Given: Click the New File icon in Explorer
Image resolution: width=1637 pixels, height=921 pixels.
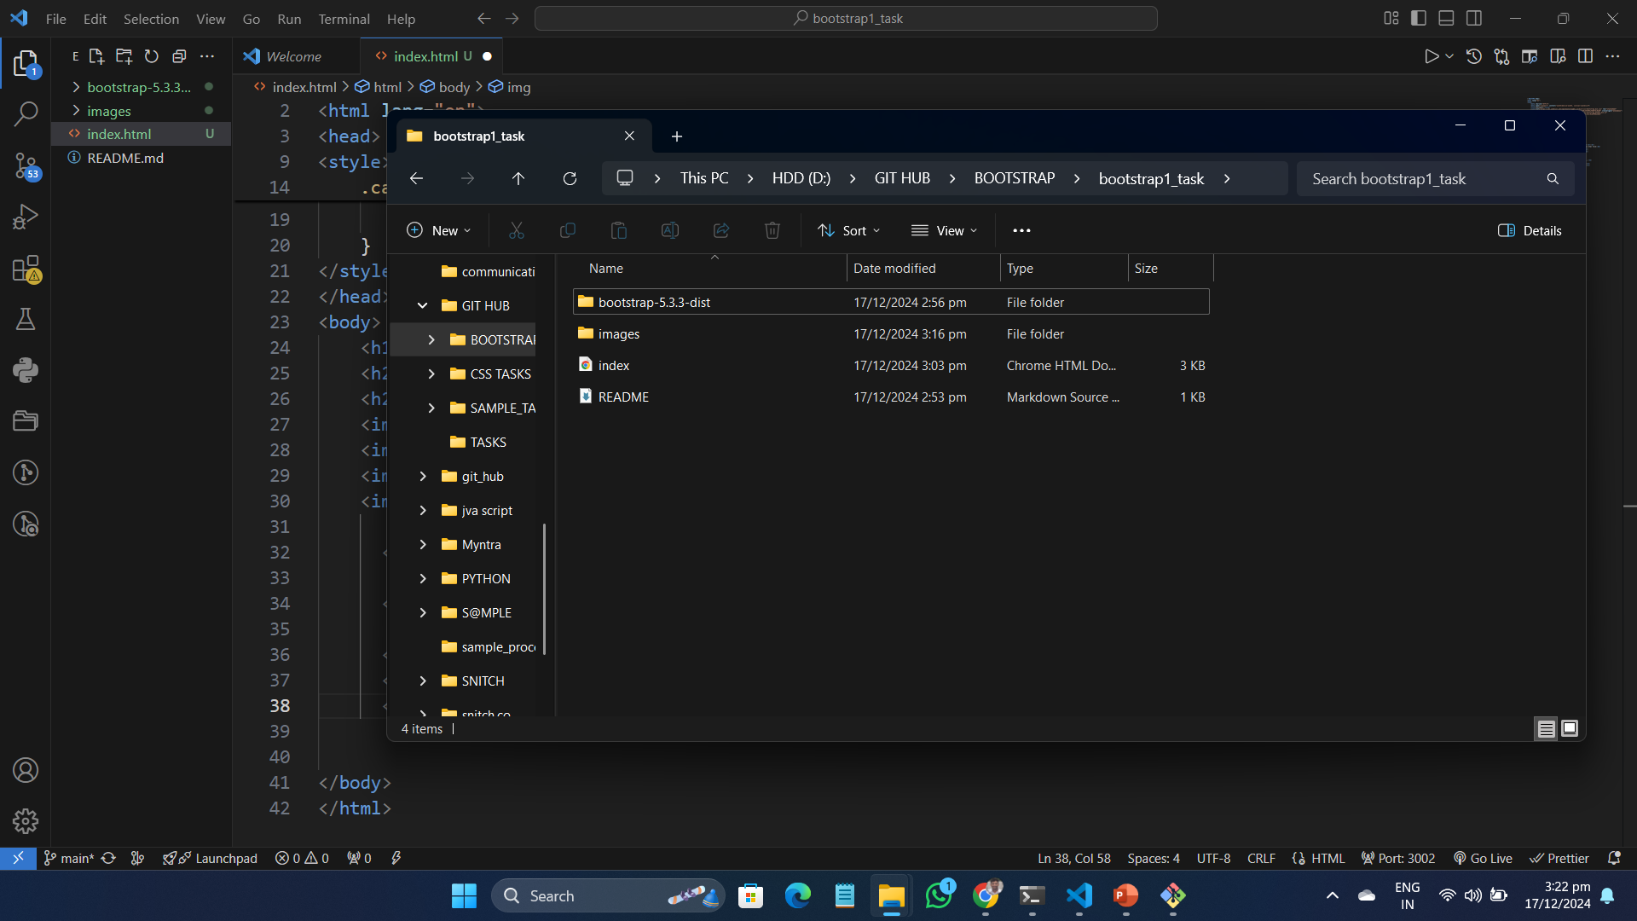Looking at the screenshot, I should 96,56.
